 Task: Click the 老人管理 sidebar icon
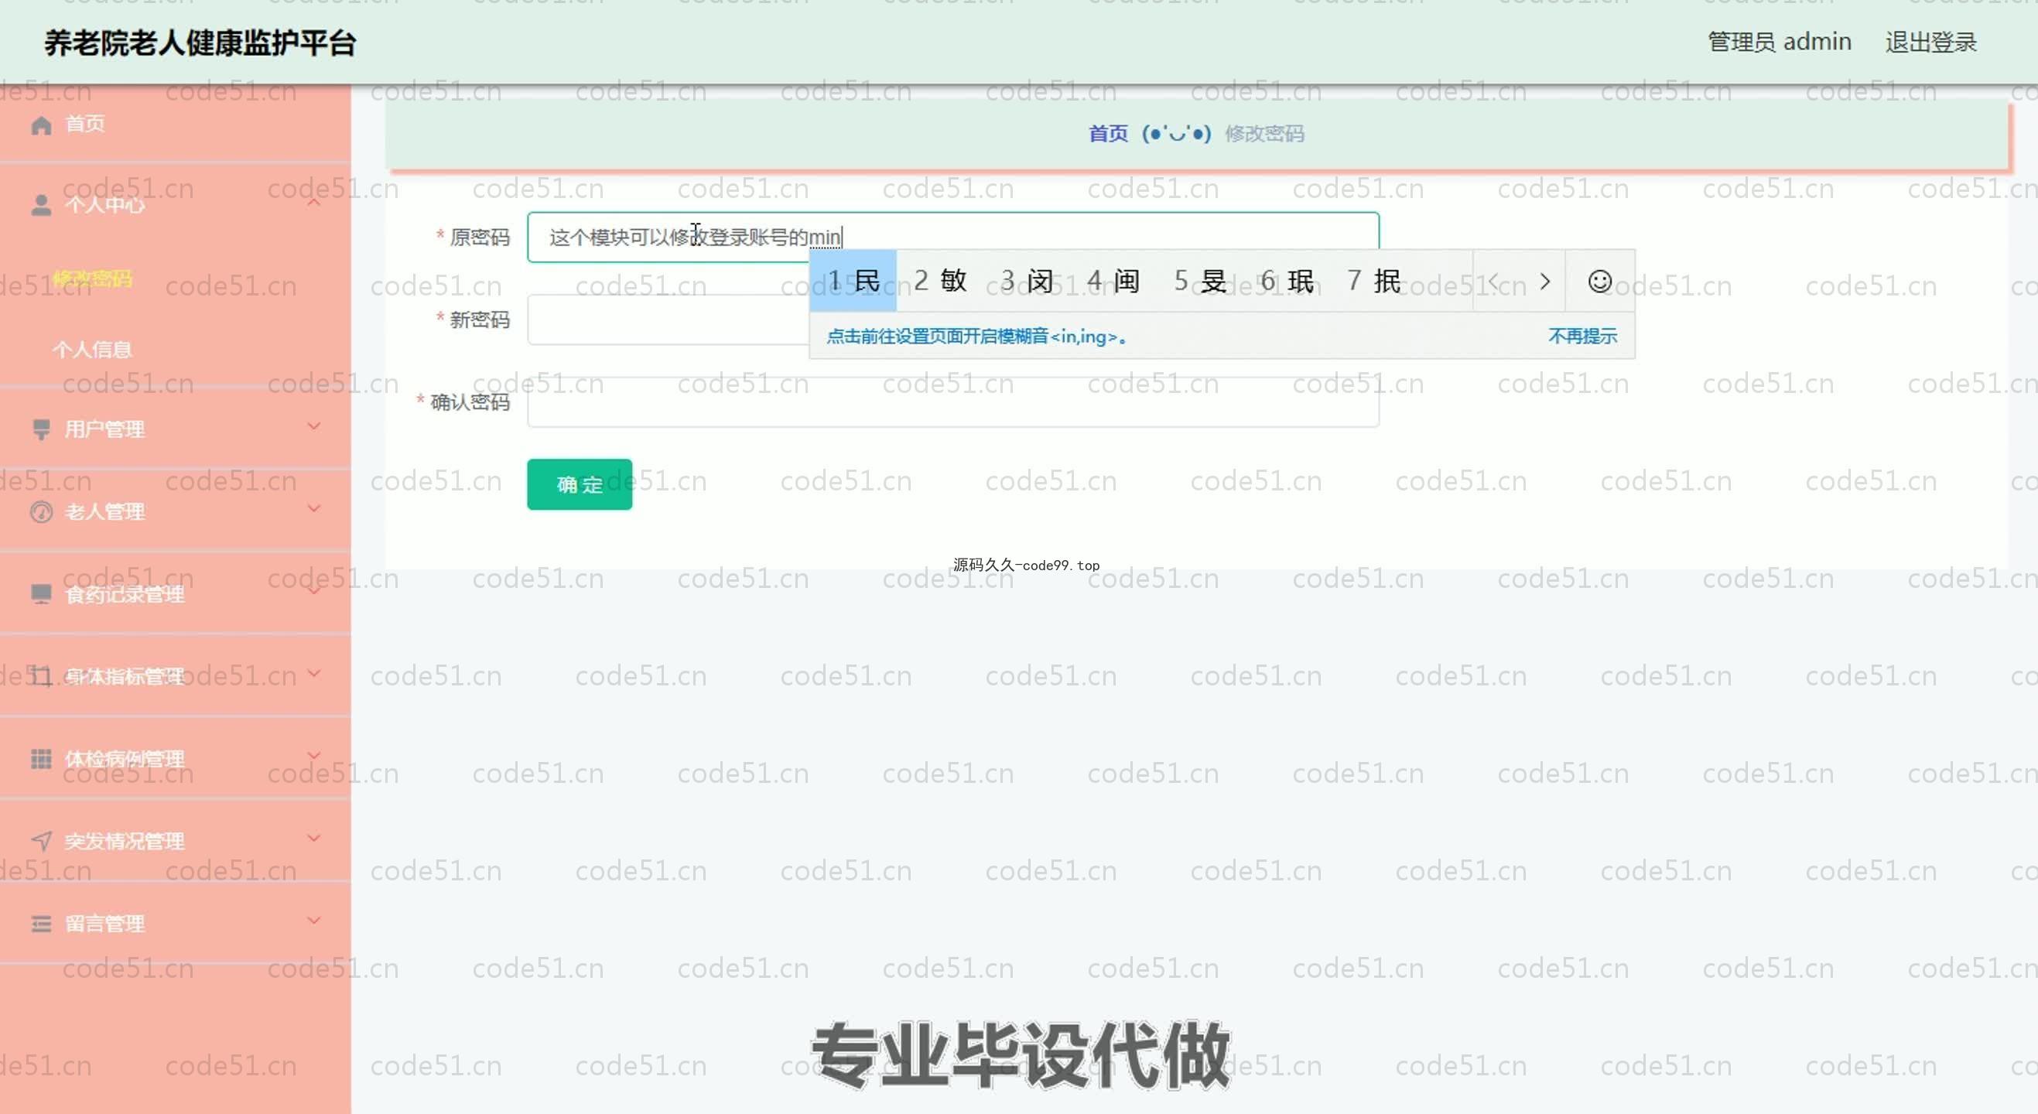coord(41,512)
